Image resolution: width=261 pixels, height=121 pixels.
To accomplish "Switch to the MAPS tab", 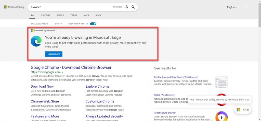I will (86, 15).
